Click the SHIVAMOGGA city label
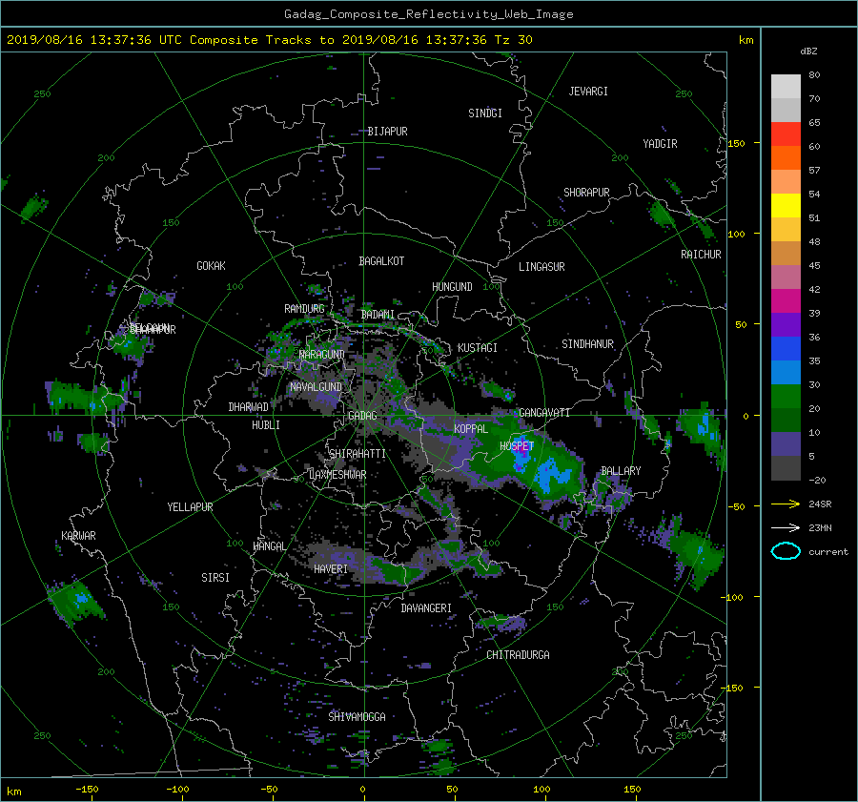 (357, 717)
